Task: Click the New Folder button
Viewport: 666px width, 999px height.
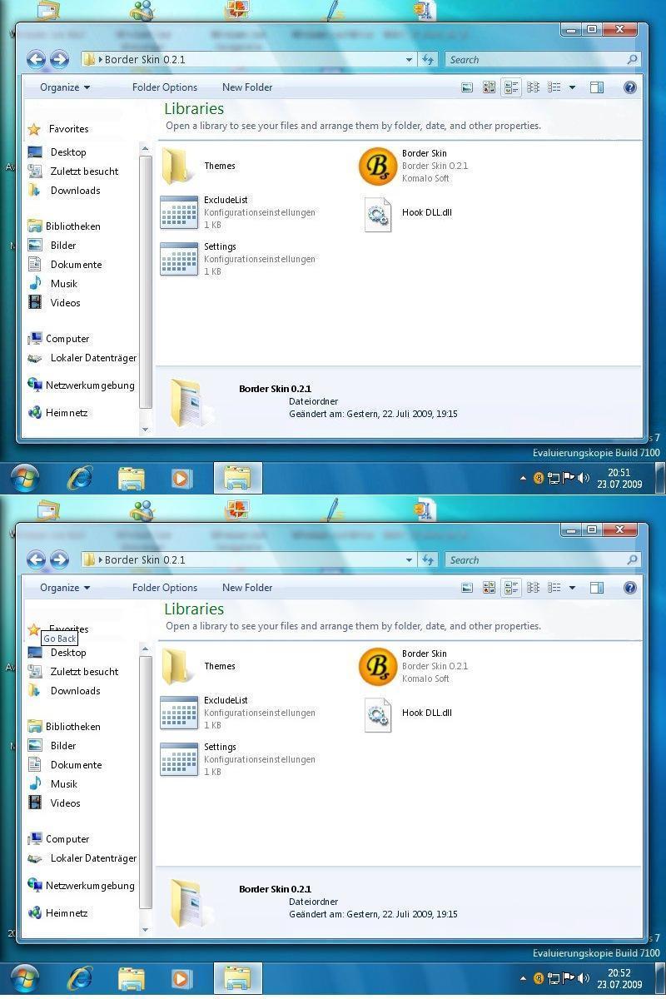Action: coord(247,87)
